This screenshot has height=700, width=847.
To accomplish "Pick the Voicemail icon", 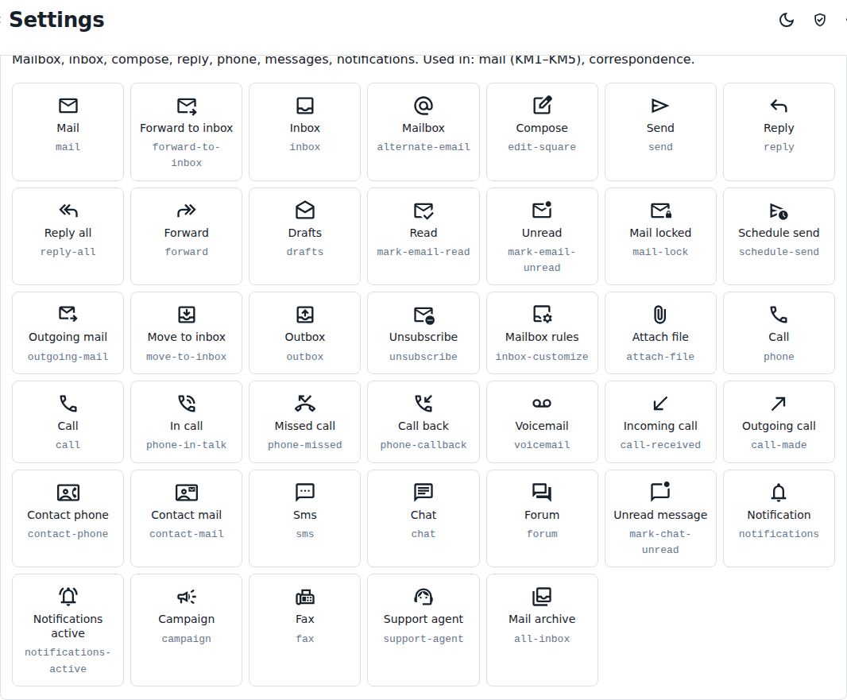I will point(542,404).
